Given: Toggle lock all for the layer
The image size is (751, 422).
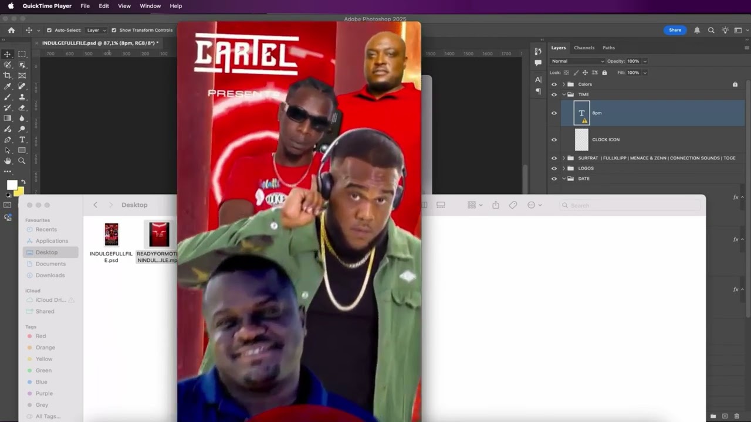Looking at the screenshot, I should pyautogui.click(x=605, y=73).
